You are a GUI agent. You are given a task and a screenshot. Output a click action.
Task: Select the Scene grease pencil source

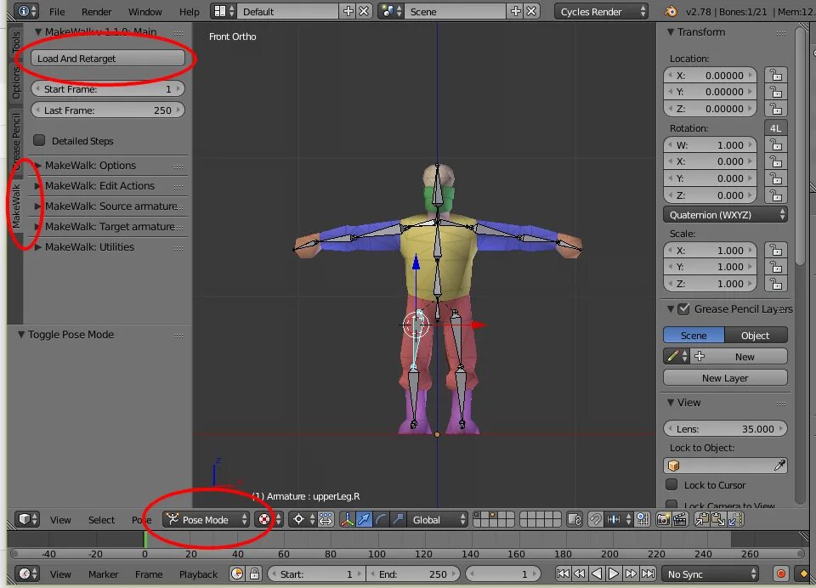coord(694,335)
